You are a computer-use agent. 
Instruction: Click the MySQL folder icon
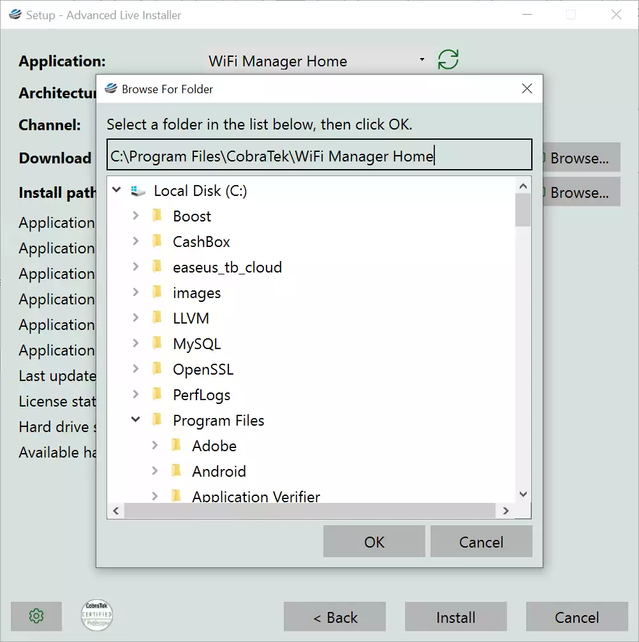pos(157,343)
